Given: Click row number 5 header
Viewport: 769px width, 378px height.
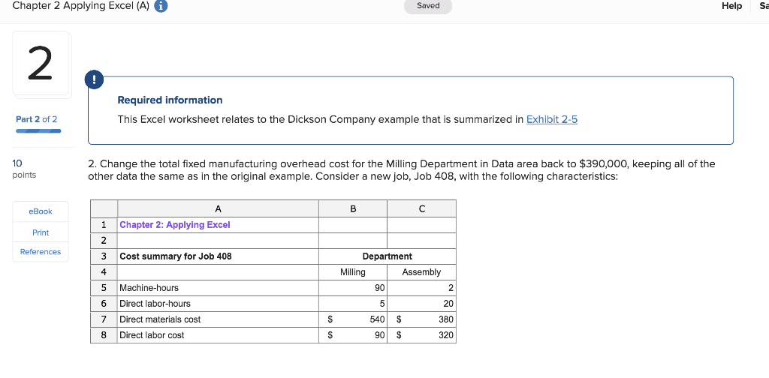Looking at the screenshot, I should coord(104,288).
